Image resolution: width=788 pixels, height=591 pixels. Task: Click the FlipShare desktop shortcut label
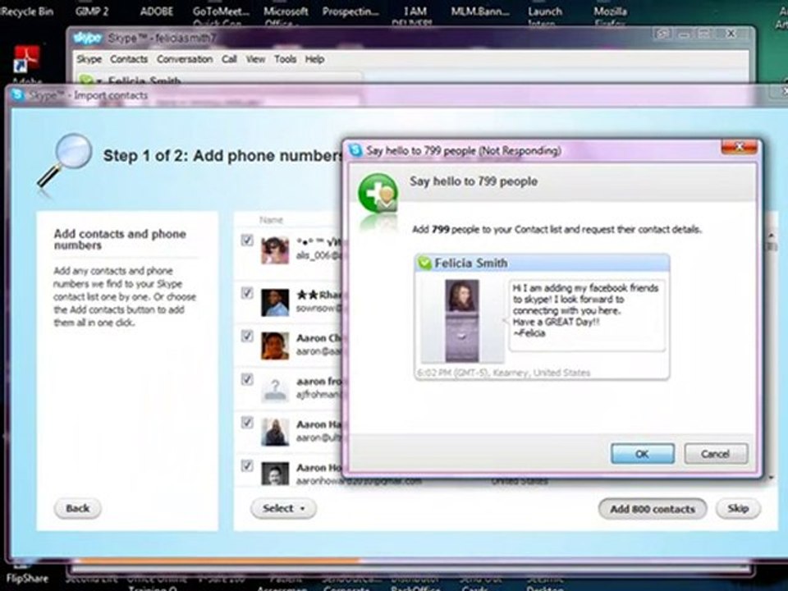tap(26, 579)
